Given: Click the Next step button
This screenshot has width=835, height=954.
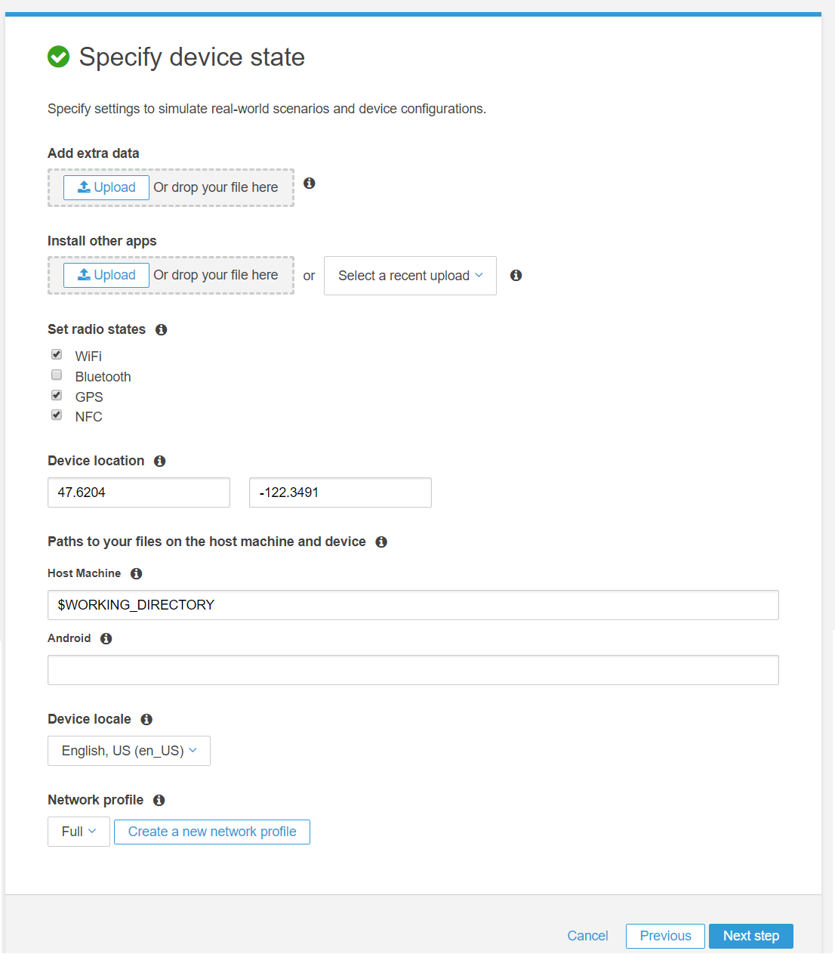Looking at the screenshot, I should coord(750,935).
